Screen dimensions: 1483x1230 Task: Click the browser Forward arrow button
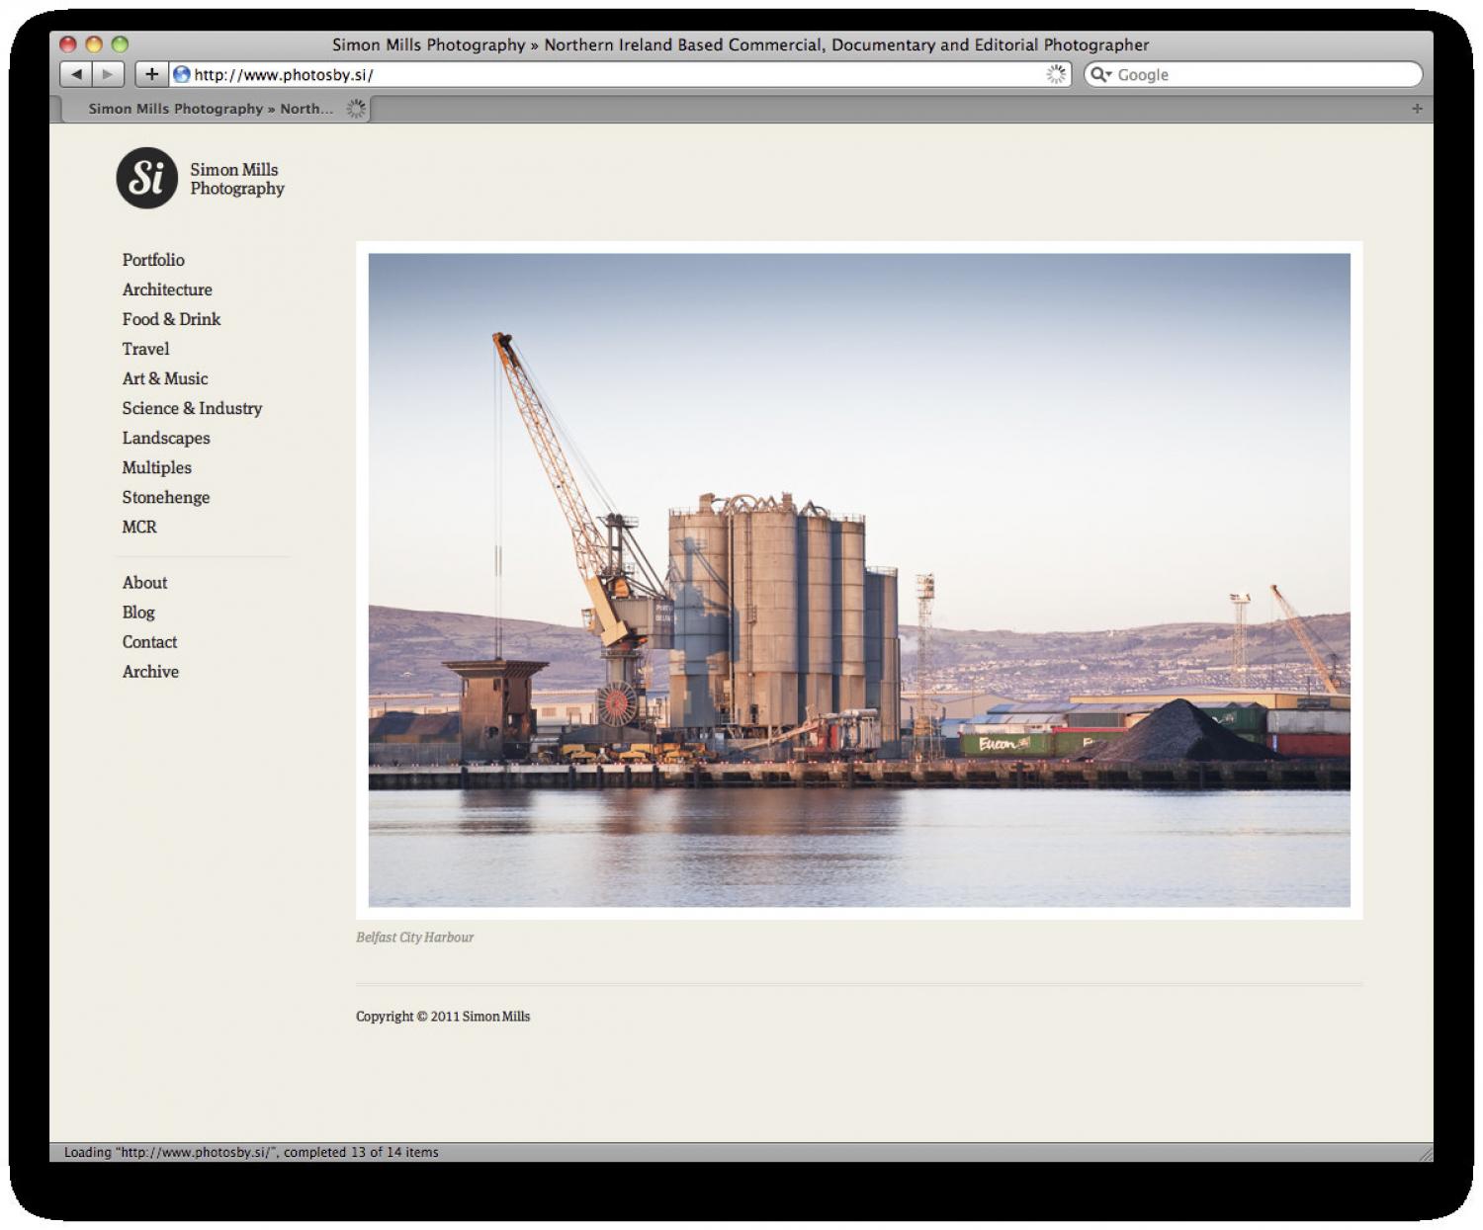point(108,74)
